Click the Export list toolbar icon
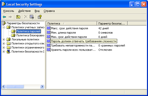Viewport: 148px width, 96px height. pos(32,17)
